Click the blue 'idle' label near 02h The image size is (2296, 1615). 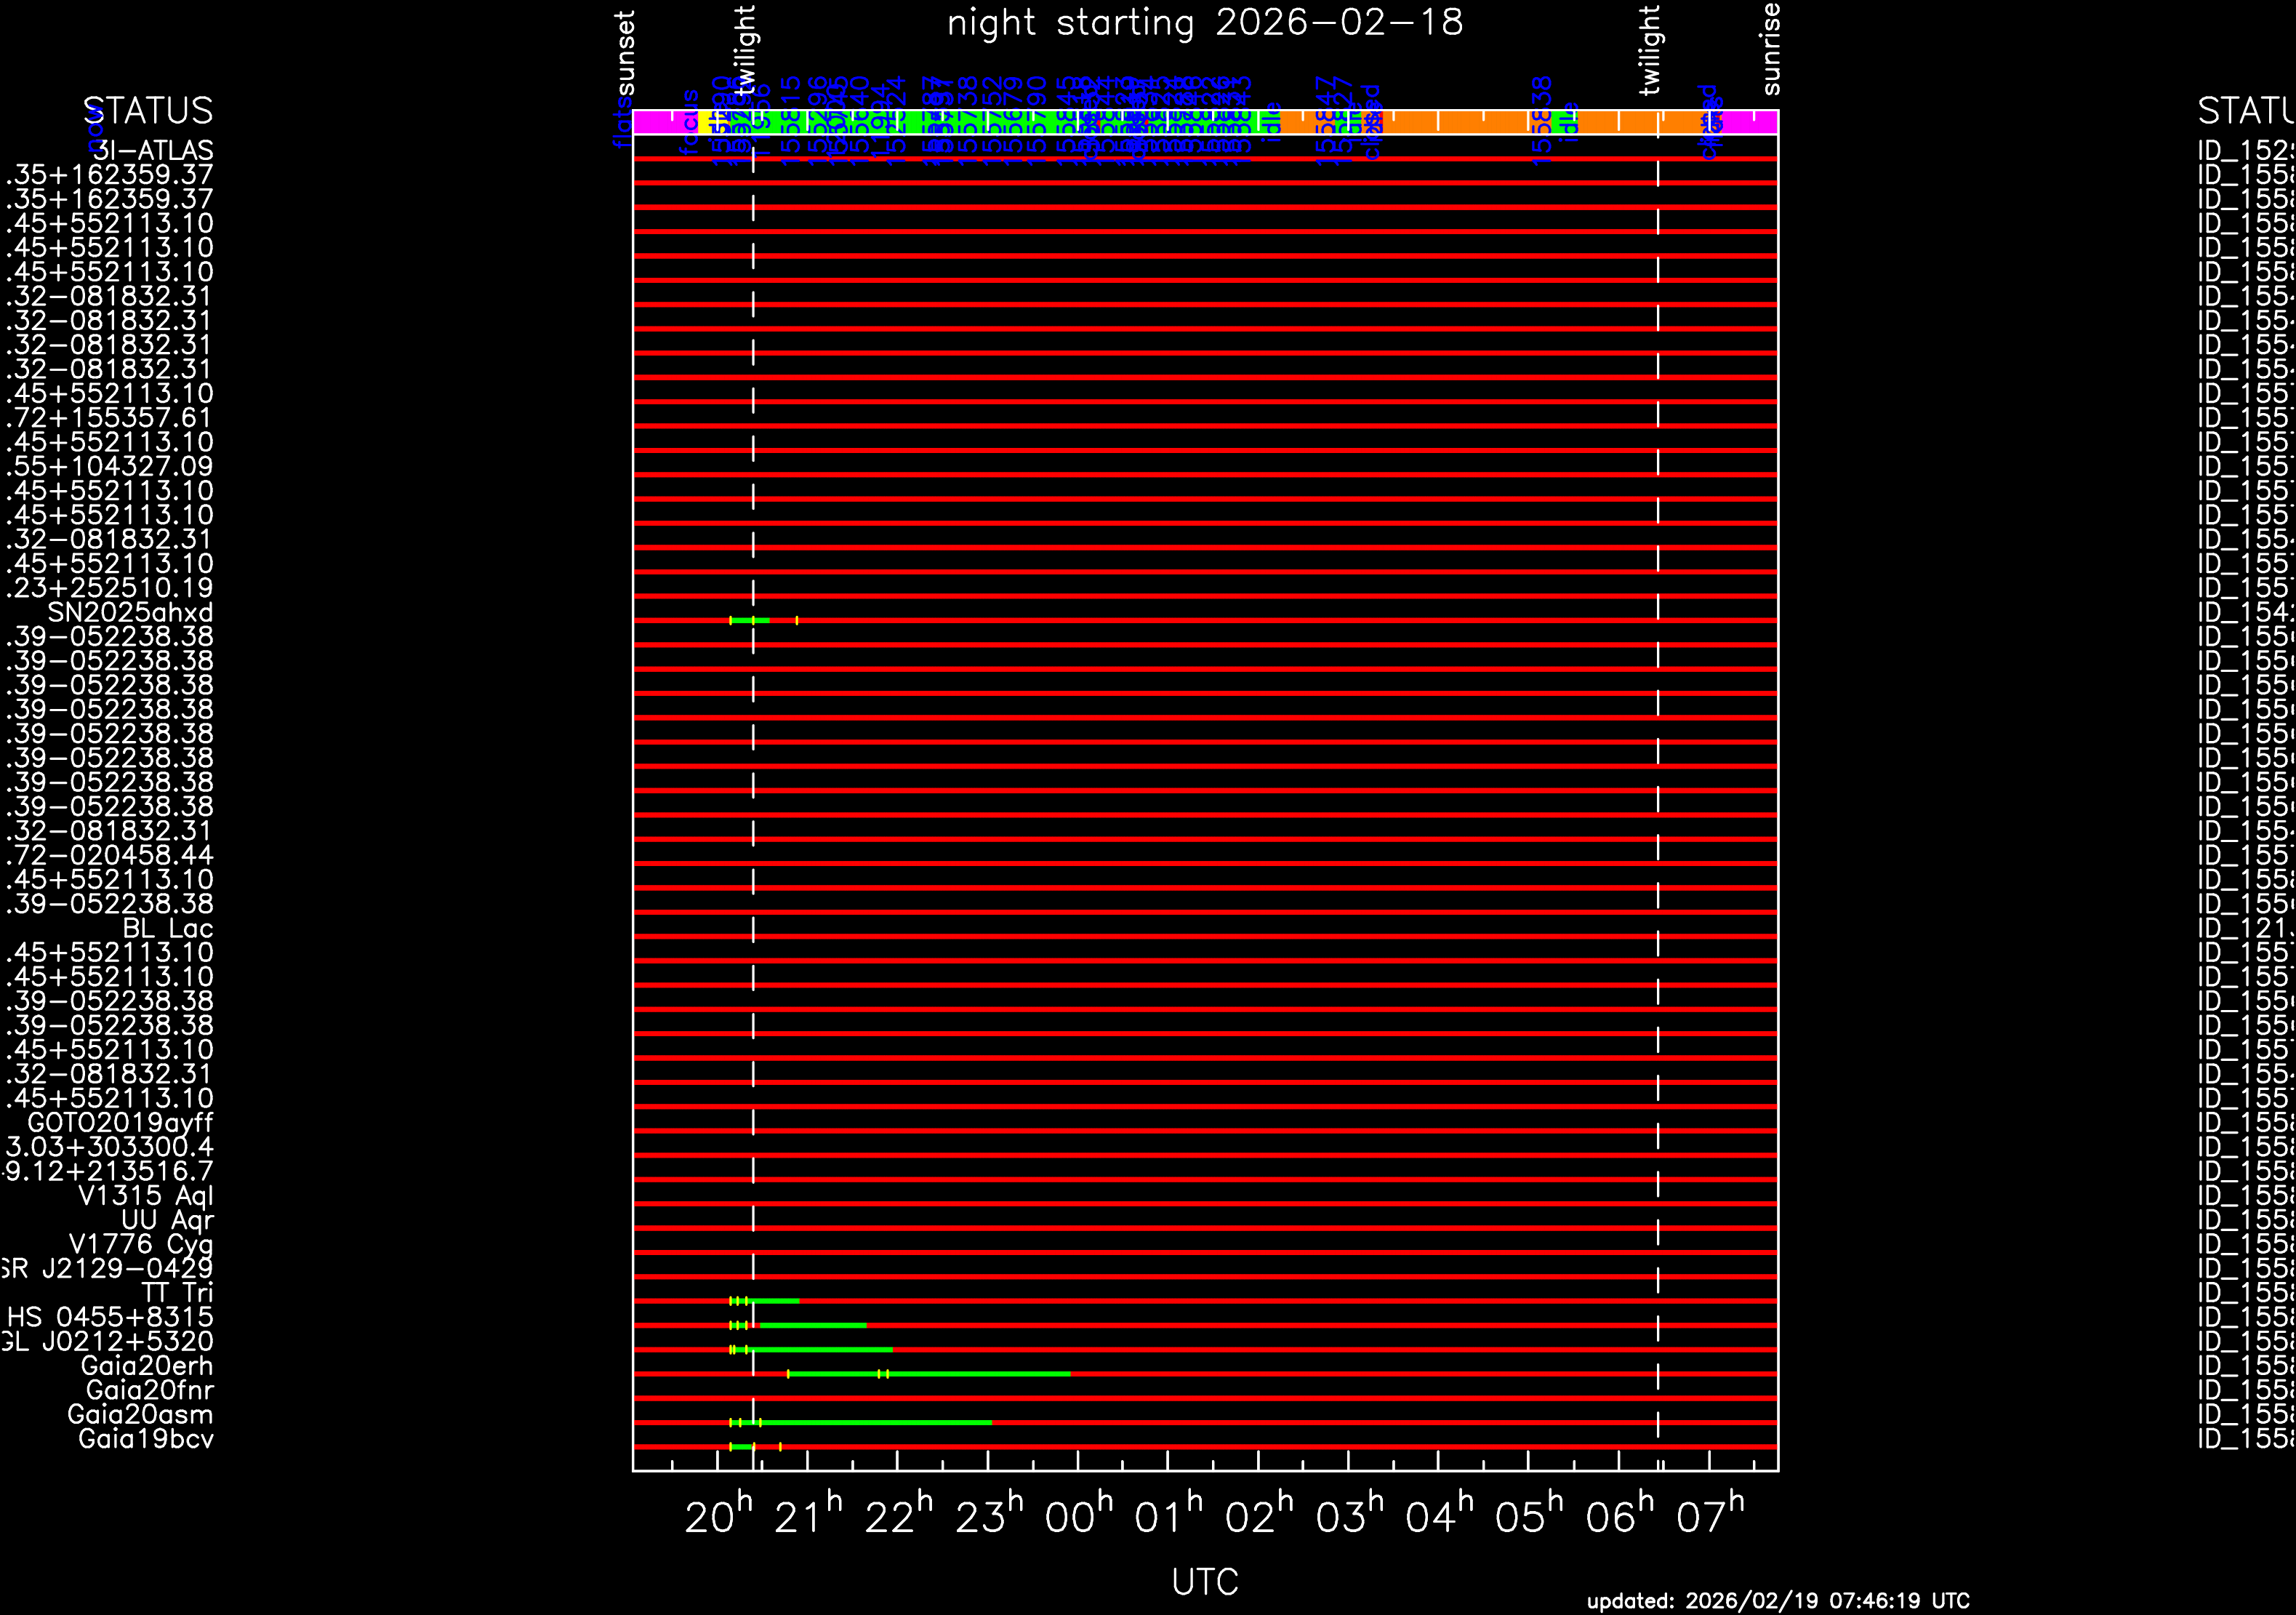pos(1273,122)
